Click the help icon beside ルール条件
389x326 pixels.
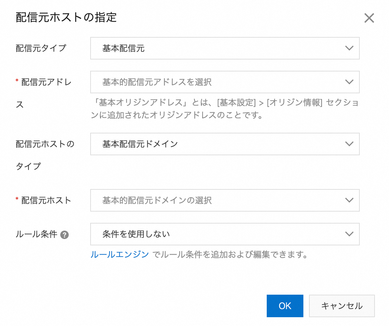tap(64, 235)
